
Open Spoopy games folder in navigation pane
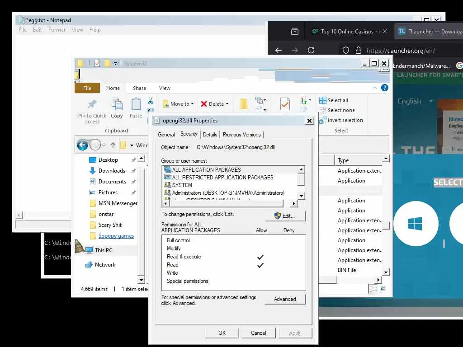(116, 236)
